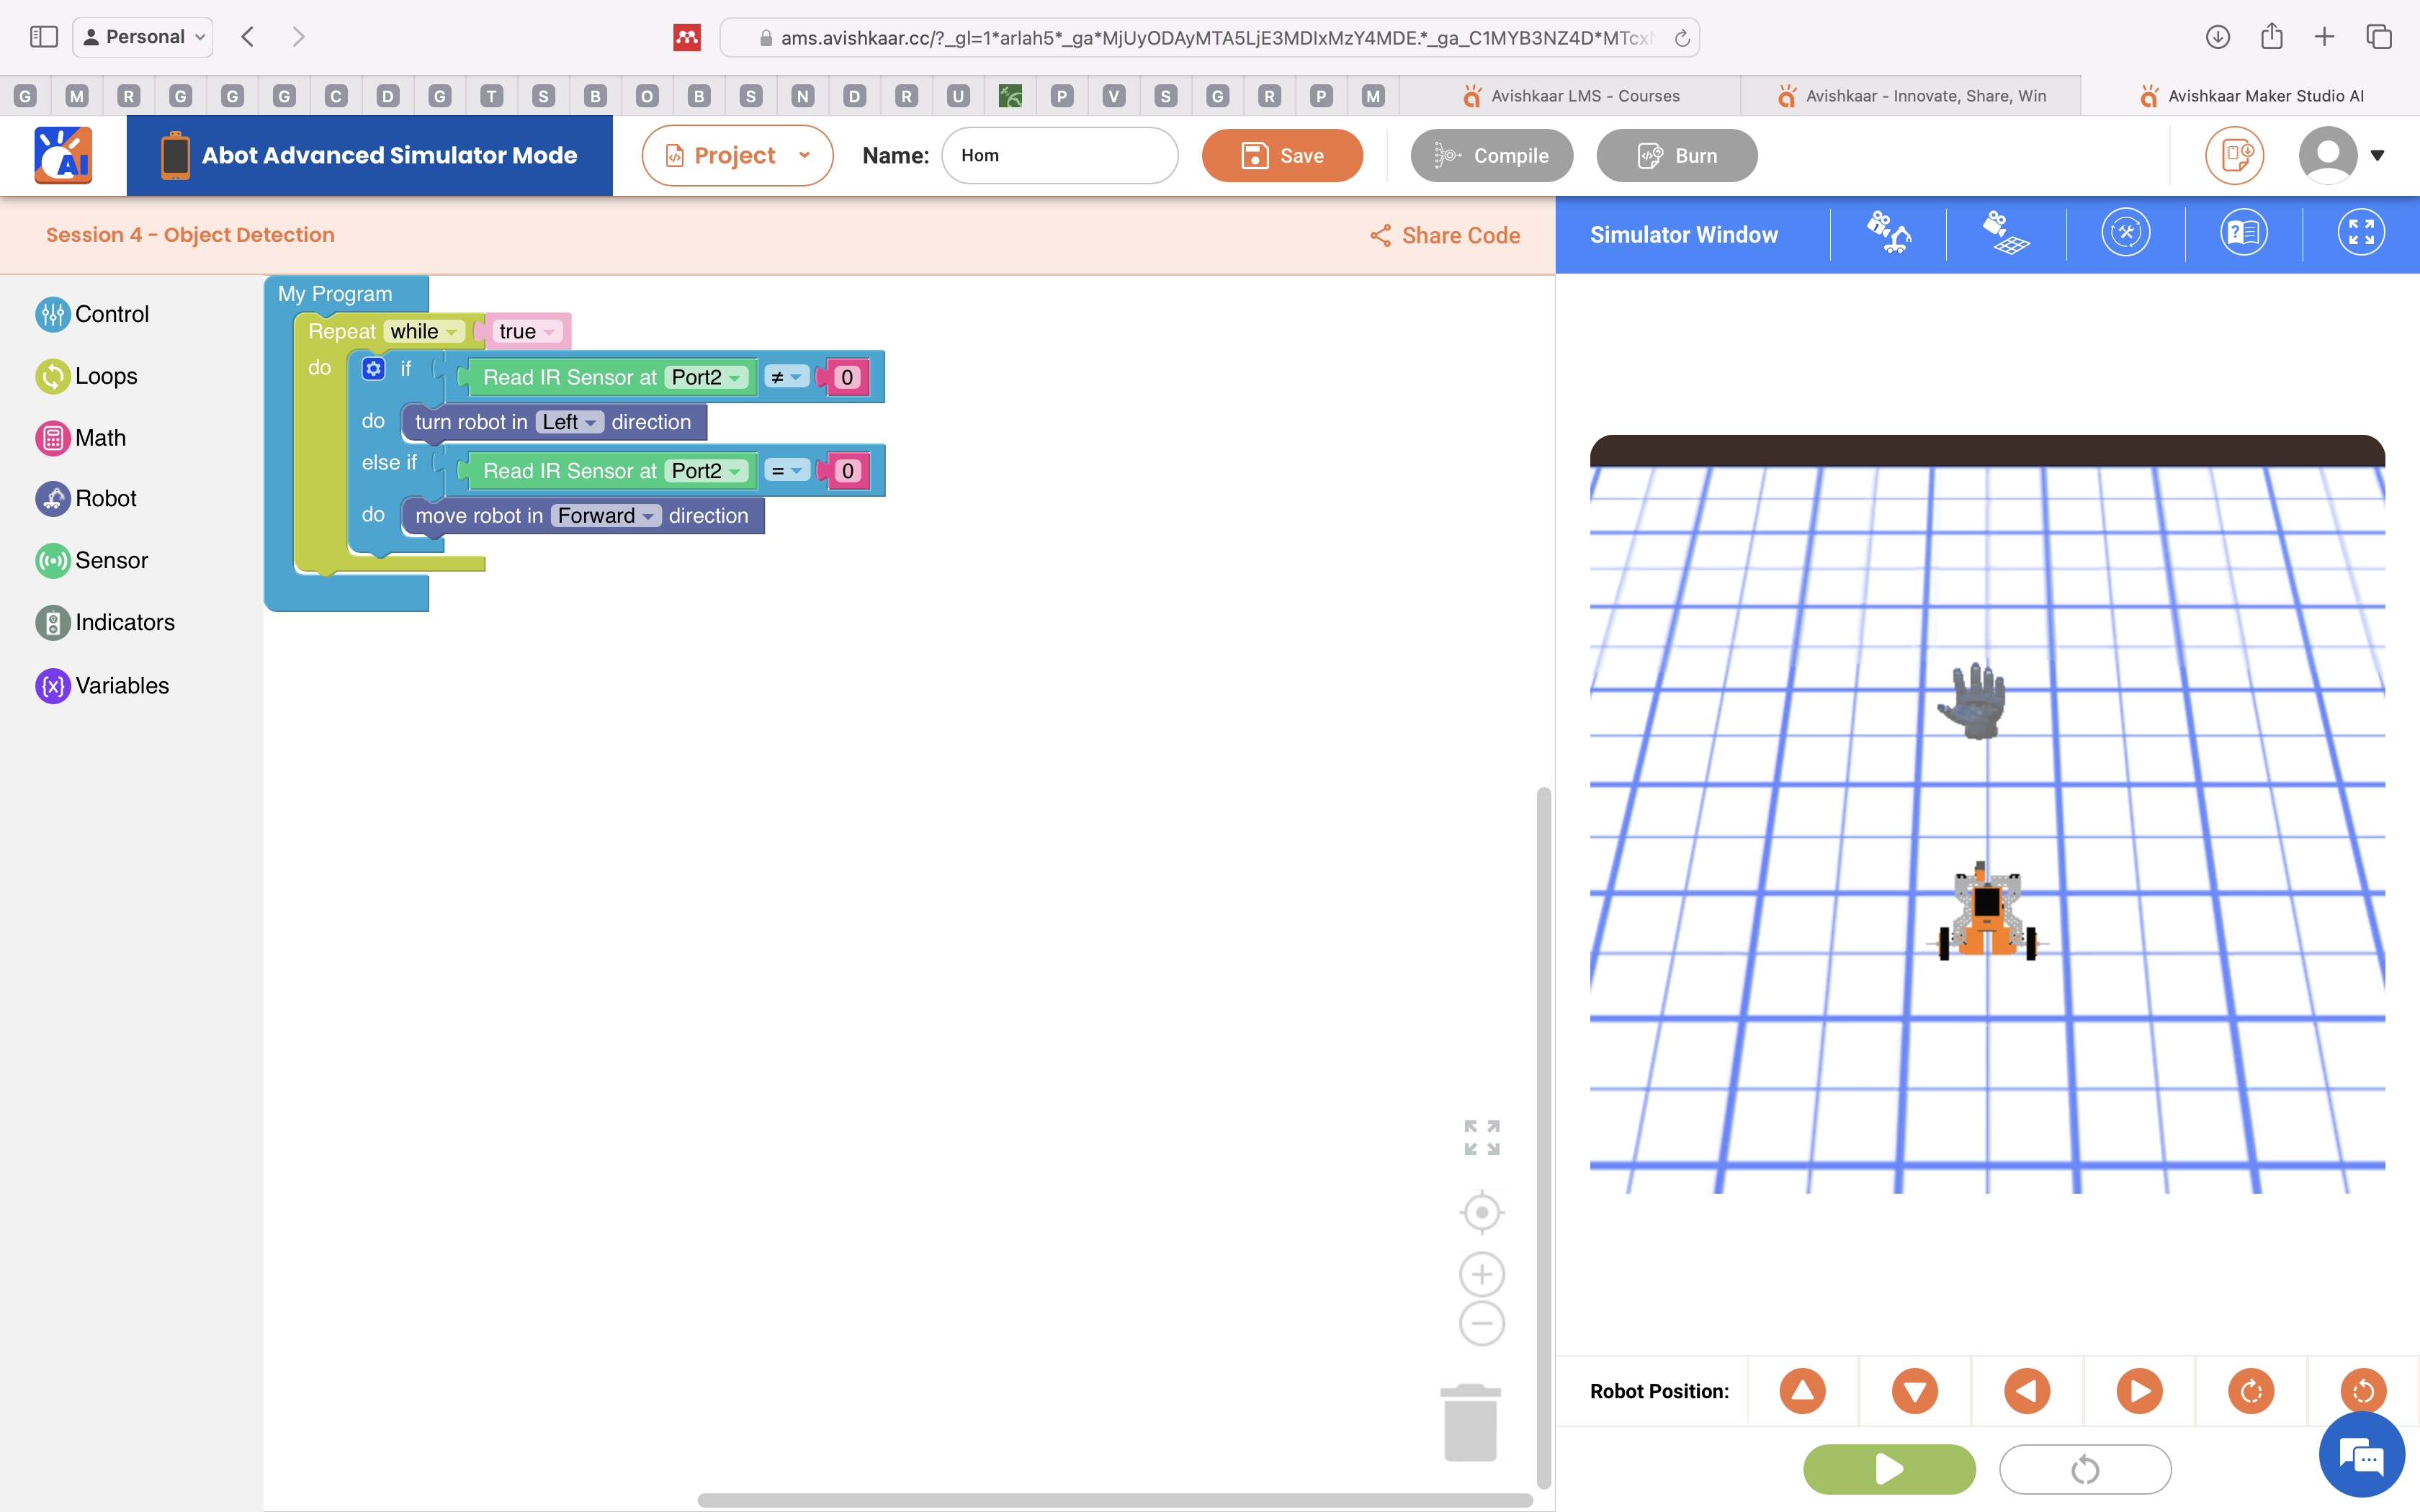2420x1512 pixels.
Task: Open the simulator settings tools icon
Action: click(2126, 232)
